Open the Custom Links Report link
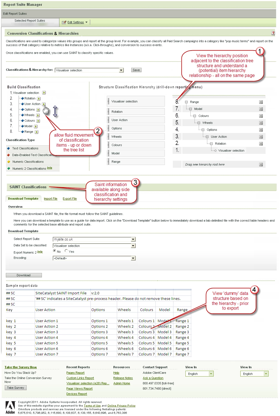This screenshot has height=416, width=280. 80,378
